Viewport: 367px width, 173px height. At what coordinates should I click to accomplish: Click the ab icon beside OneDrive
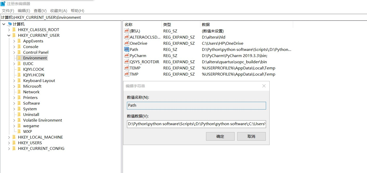coord(127,43)
